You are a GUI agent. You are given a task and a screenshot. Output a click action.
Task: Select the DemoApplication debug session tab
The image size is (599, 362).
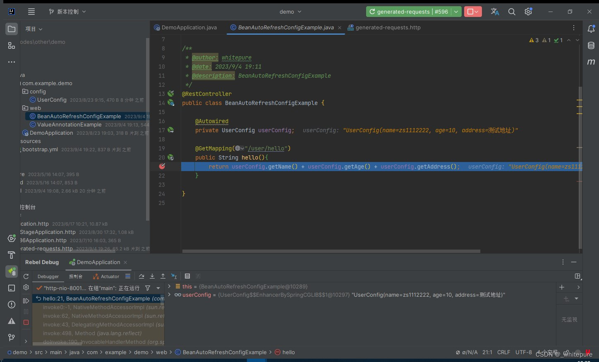[x=98, y=262]
